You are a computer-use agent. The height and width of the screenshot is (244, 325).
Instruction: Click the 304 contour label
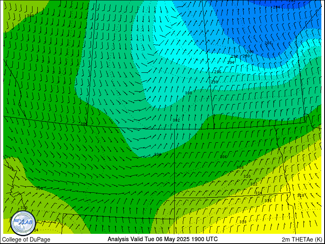click(x=158, y=155)
